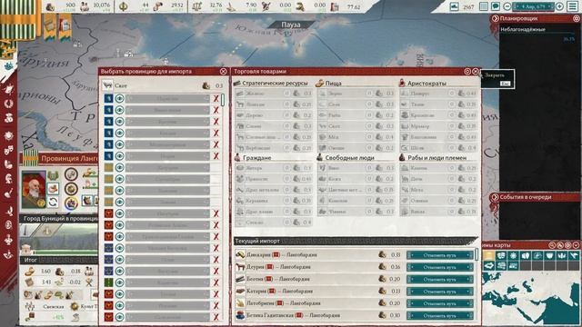Select first map mode icon in second row
This screenshot has height=327, width=582.
pyautogui.click(x=489, y=265)
